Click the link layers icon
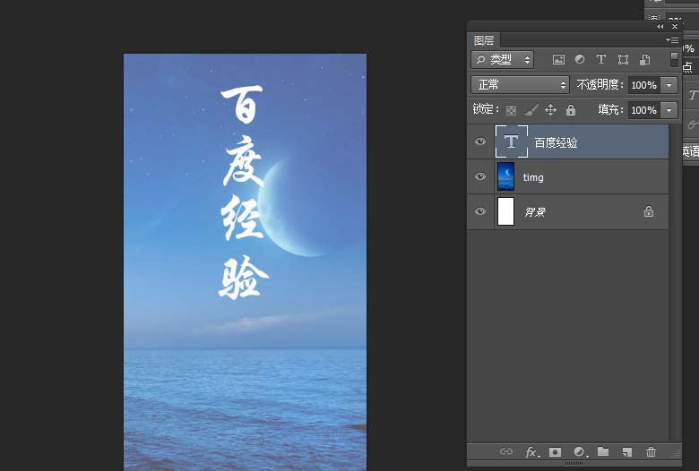The image size is (699, 471). pyautogui.click(x=506, y=451)
